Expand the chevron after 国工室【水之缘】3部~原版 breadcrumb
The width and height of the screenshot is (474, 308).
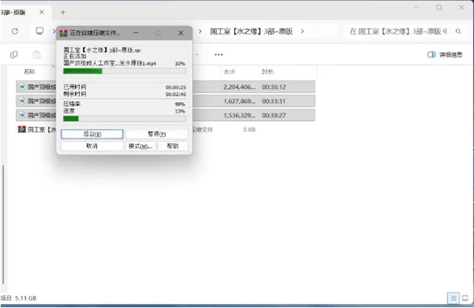302,31
